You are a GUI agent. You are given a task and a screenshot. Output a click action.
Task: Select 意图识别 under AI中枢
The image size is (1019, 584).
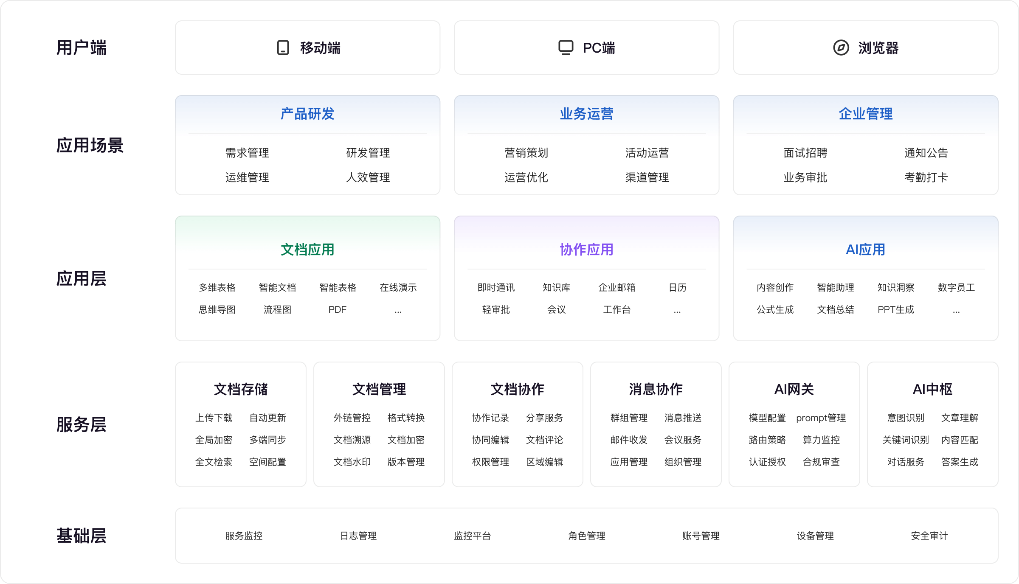[905, 418]
